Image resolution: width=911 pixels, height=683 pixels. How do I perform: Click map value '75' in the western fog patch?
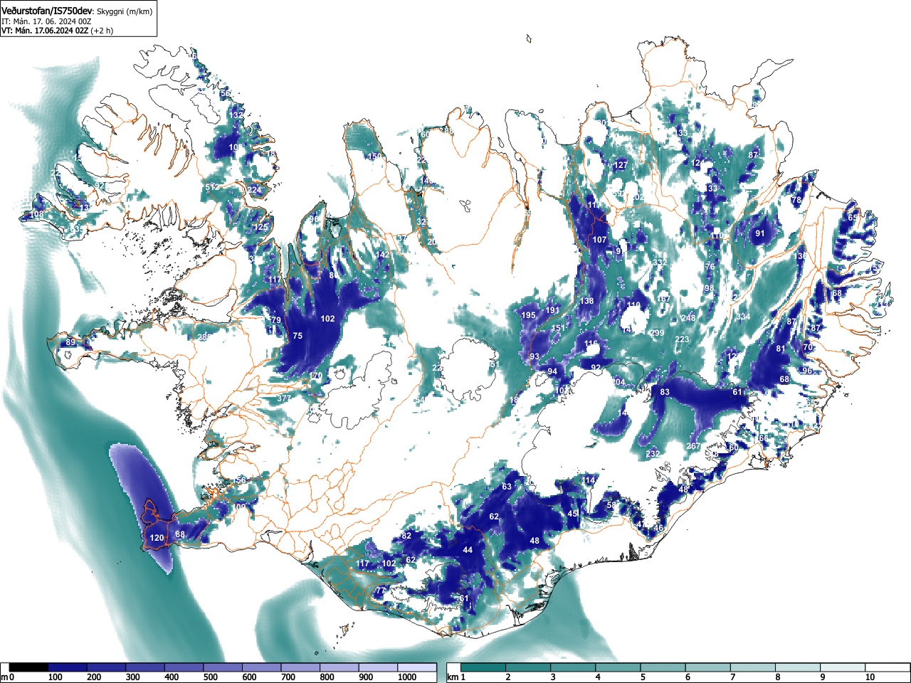point(297,336)
